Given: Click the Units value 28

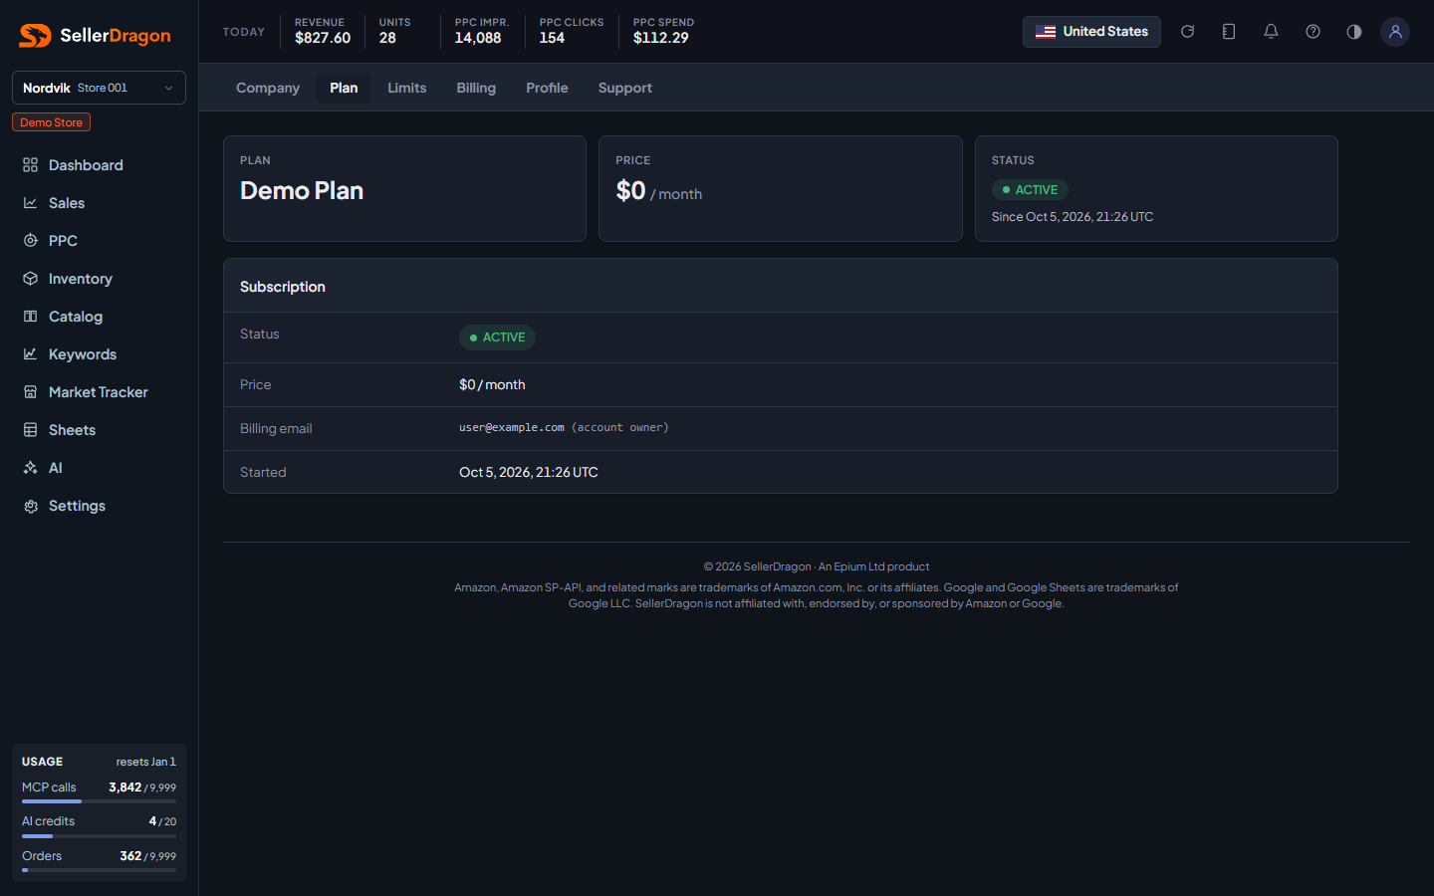Looking at the screenshot, I should click(x=387, y=38).
